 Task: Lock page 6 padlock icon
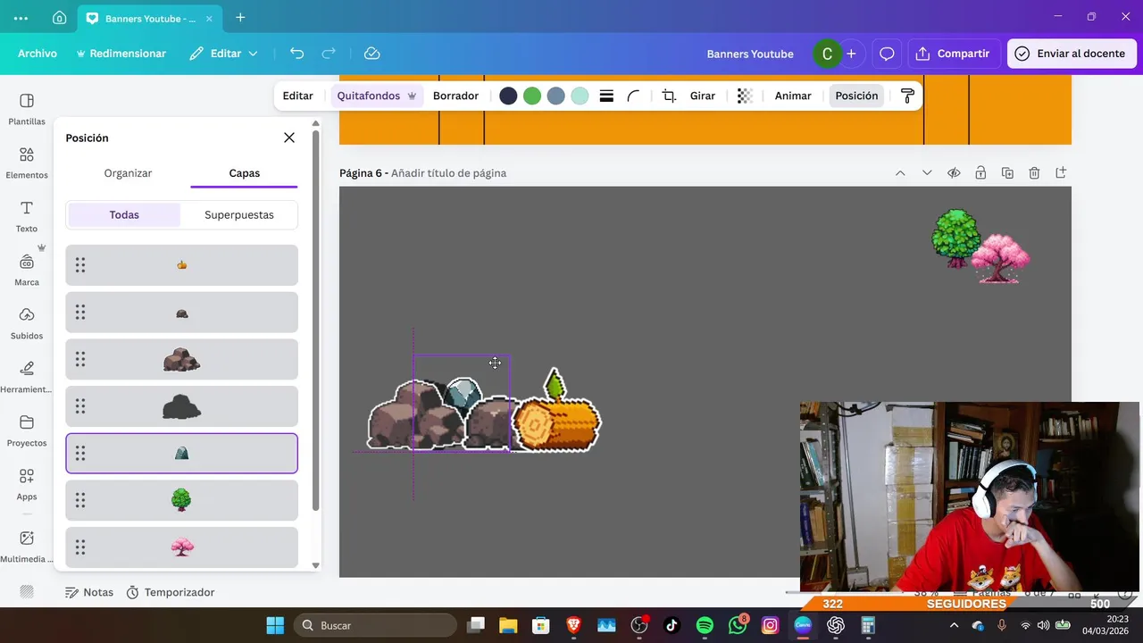[x=980, y=172]
